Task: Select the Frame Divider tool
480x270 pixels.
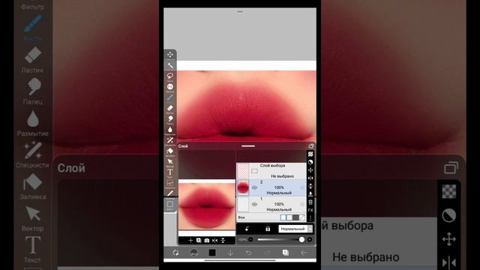Action: (170, 183)
